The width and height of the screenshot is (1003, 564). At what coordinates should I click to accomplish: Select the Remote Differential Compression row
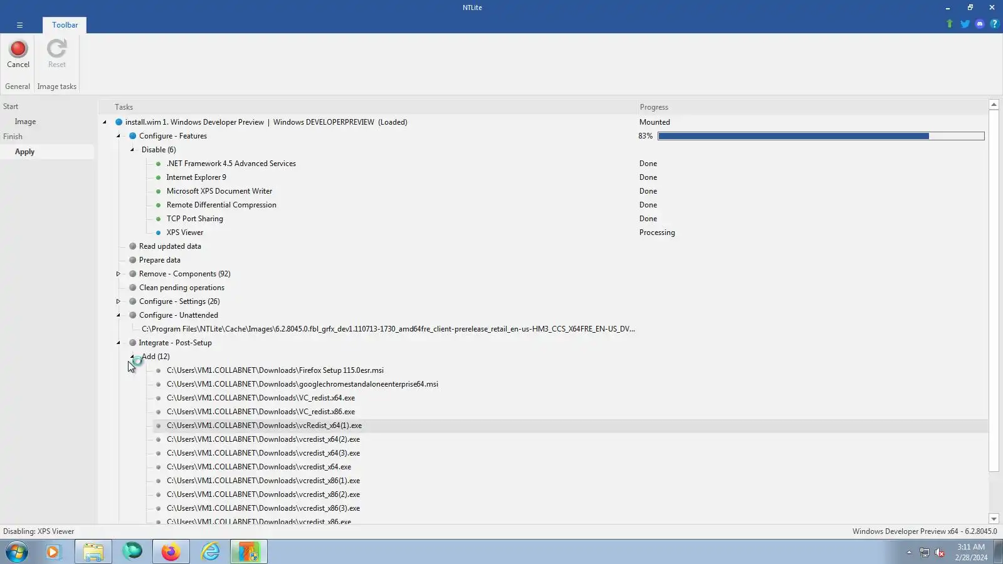point(221,205)
